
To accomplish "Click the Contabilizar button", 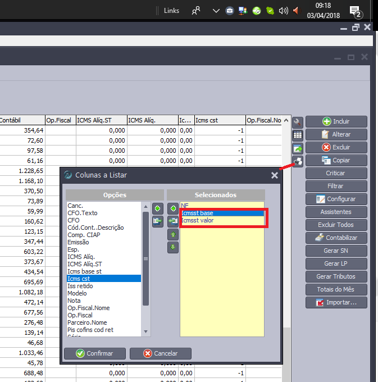I will [x=336, y=238].
